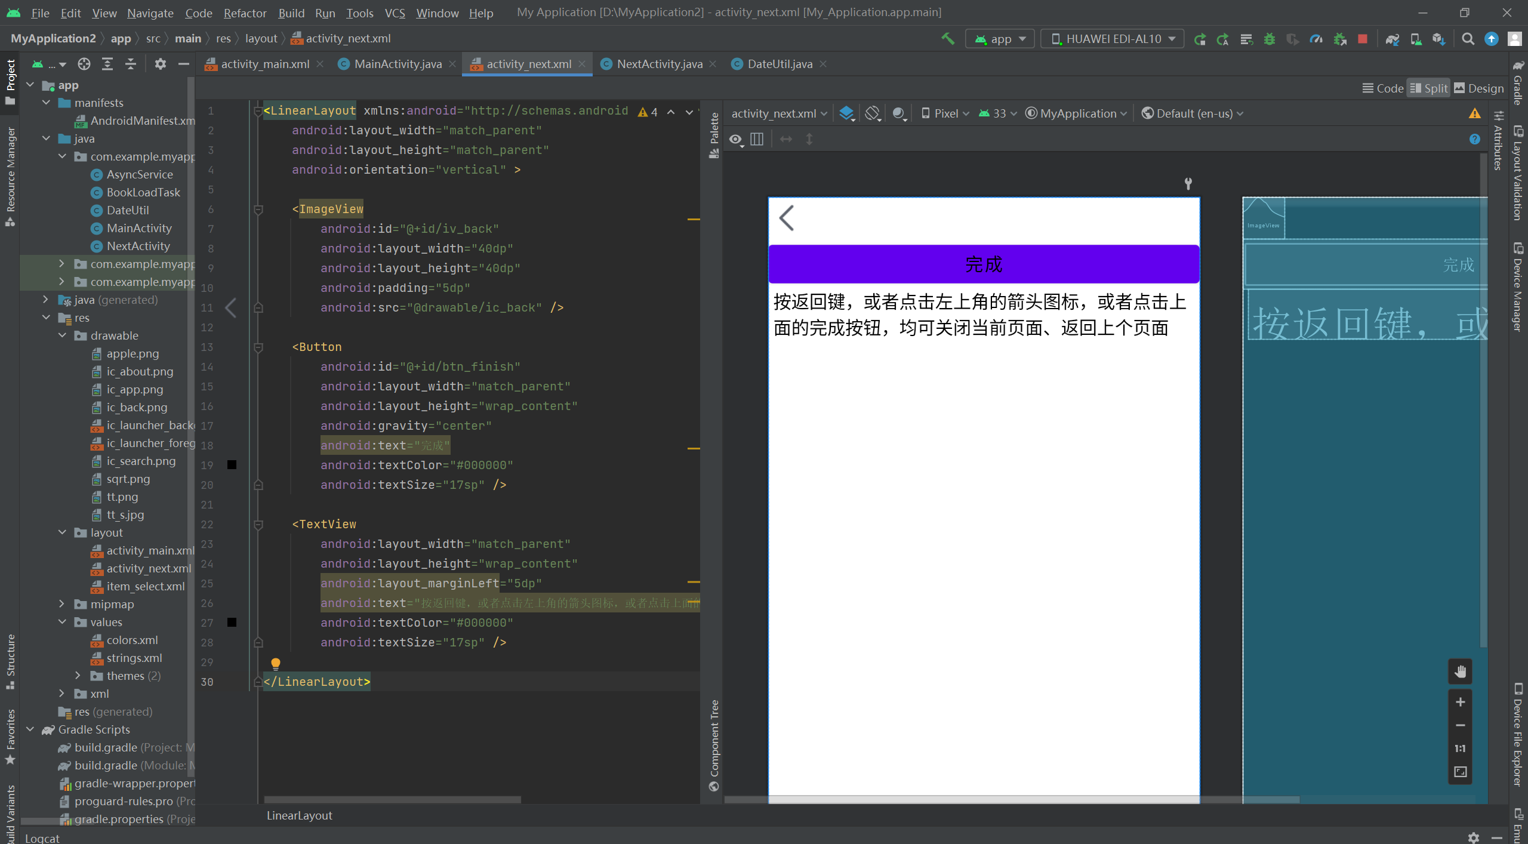This screenshot has width=1528, height=844.
Task: Open the Refactor menu
Action: pyautogui.click(x=245, y=13)
